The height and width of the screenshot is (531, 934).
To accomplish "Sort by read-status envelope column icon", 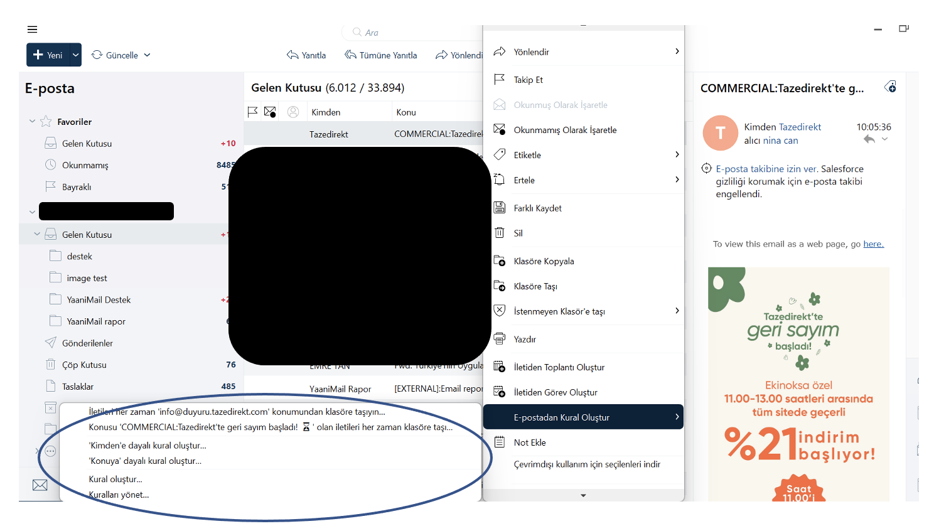I will (271, 112).
